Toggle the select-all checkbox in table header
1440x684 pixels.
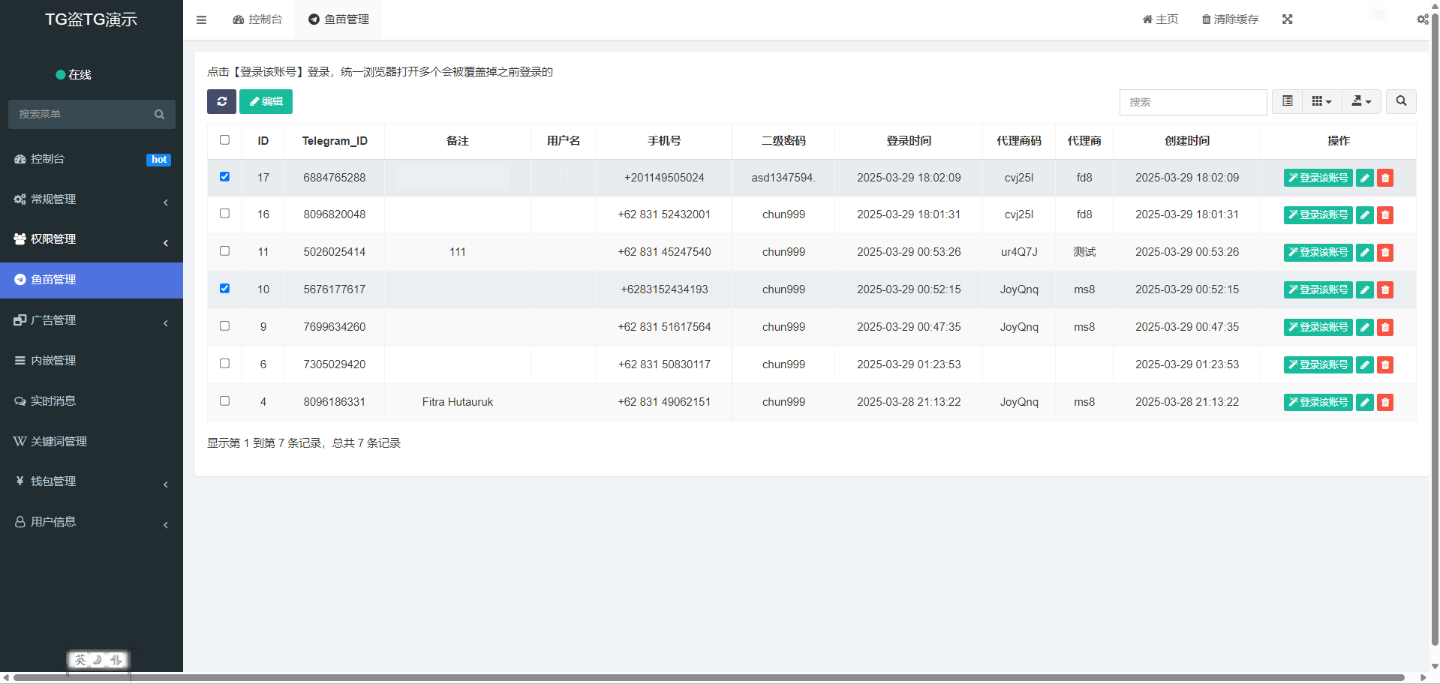click(224, 140)
